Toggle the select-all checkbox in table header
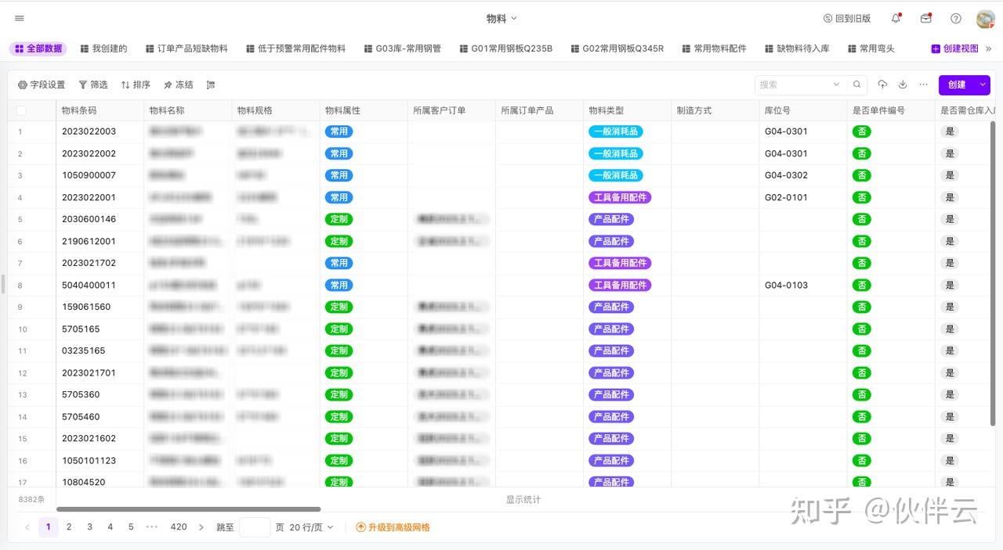Image resolution: width=1003 pixels, height=550 pixels. [x=21, y=110]
